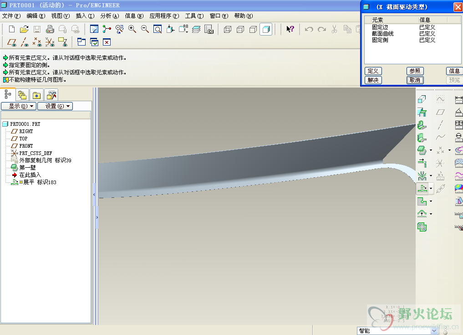Image resolution: width=463 pixels, height=335 pixels.
Task: Click the 定义 button
Action: tap(373, 71)
